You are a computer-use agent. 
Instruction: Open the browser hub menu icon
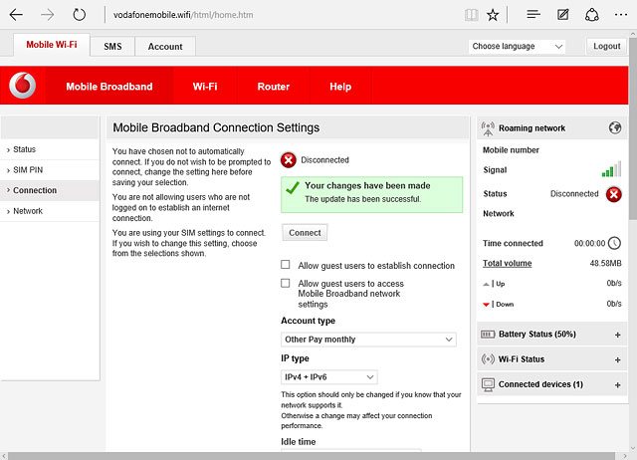(533, 15)
